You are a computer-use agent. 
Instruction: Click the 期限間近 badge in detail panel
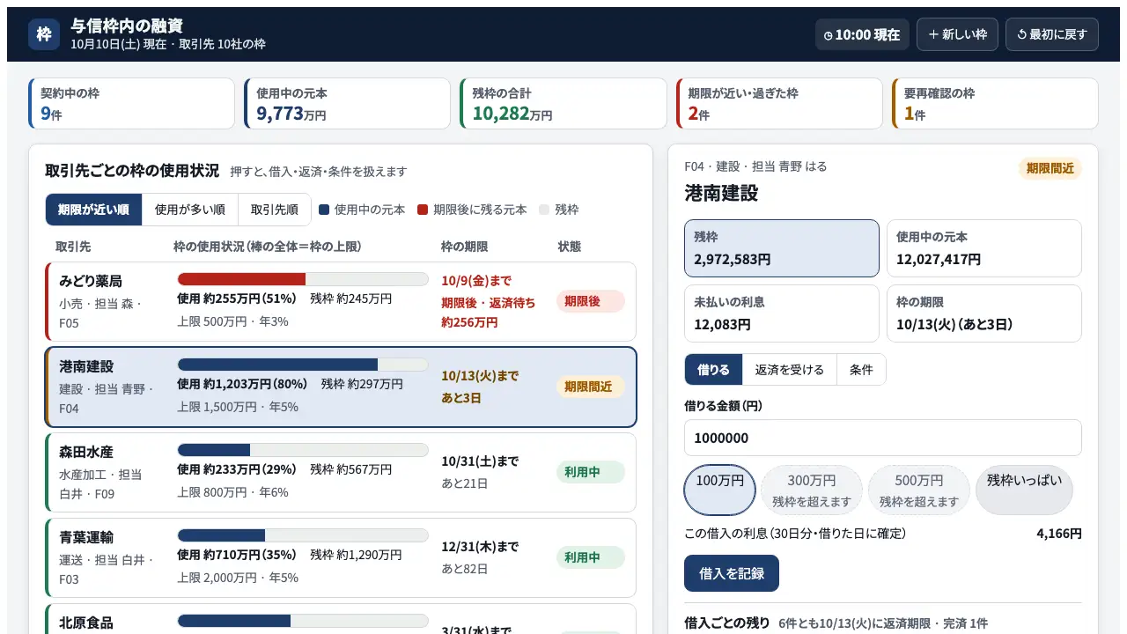coord(1050,168)
